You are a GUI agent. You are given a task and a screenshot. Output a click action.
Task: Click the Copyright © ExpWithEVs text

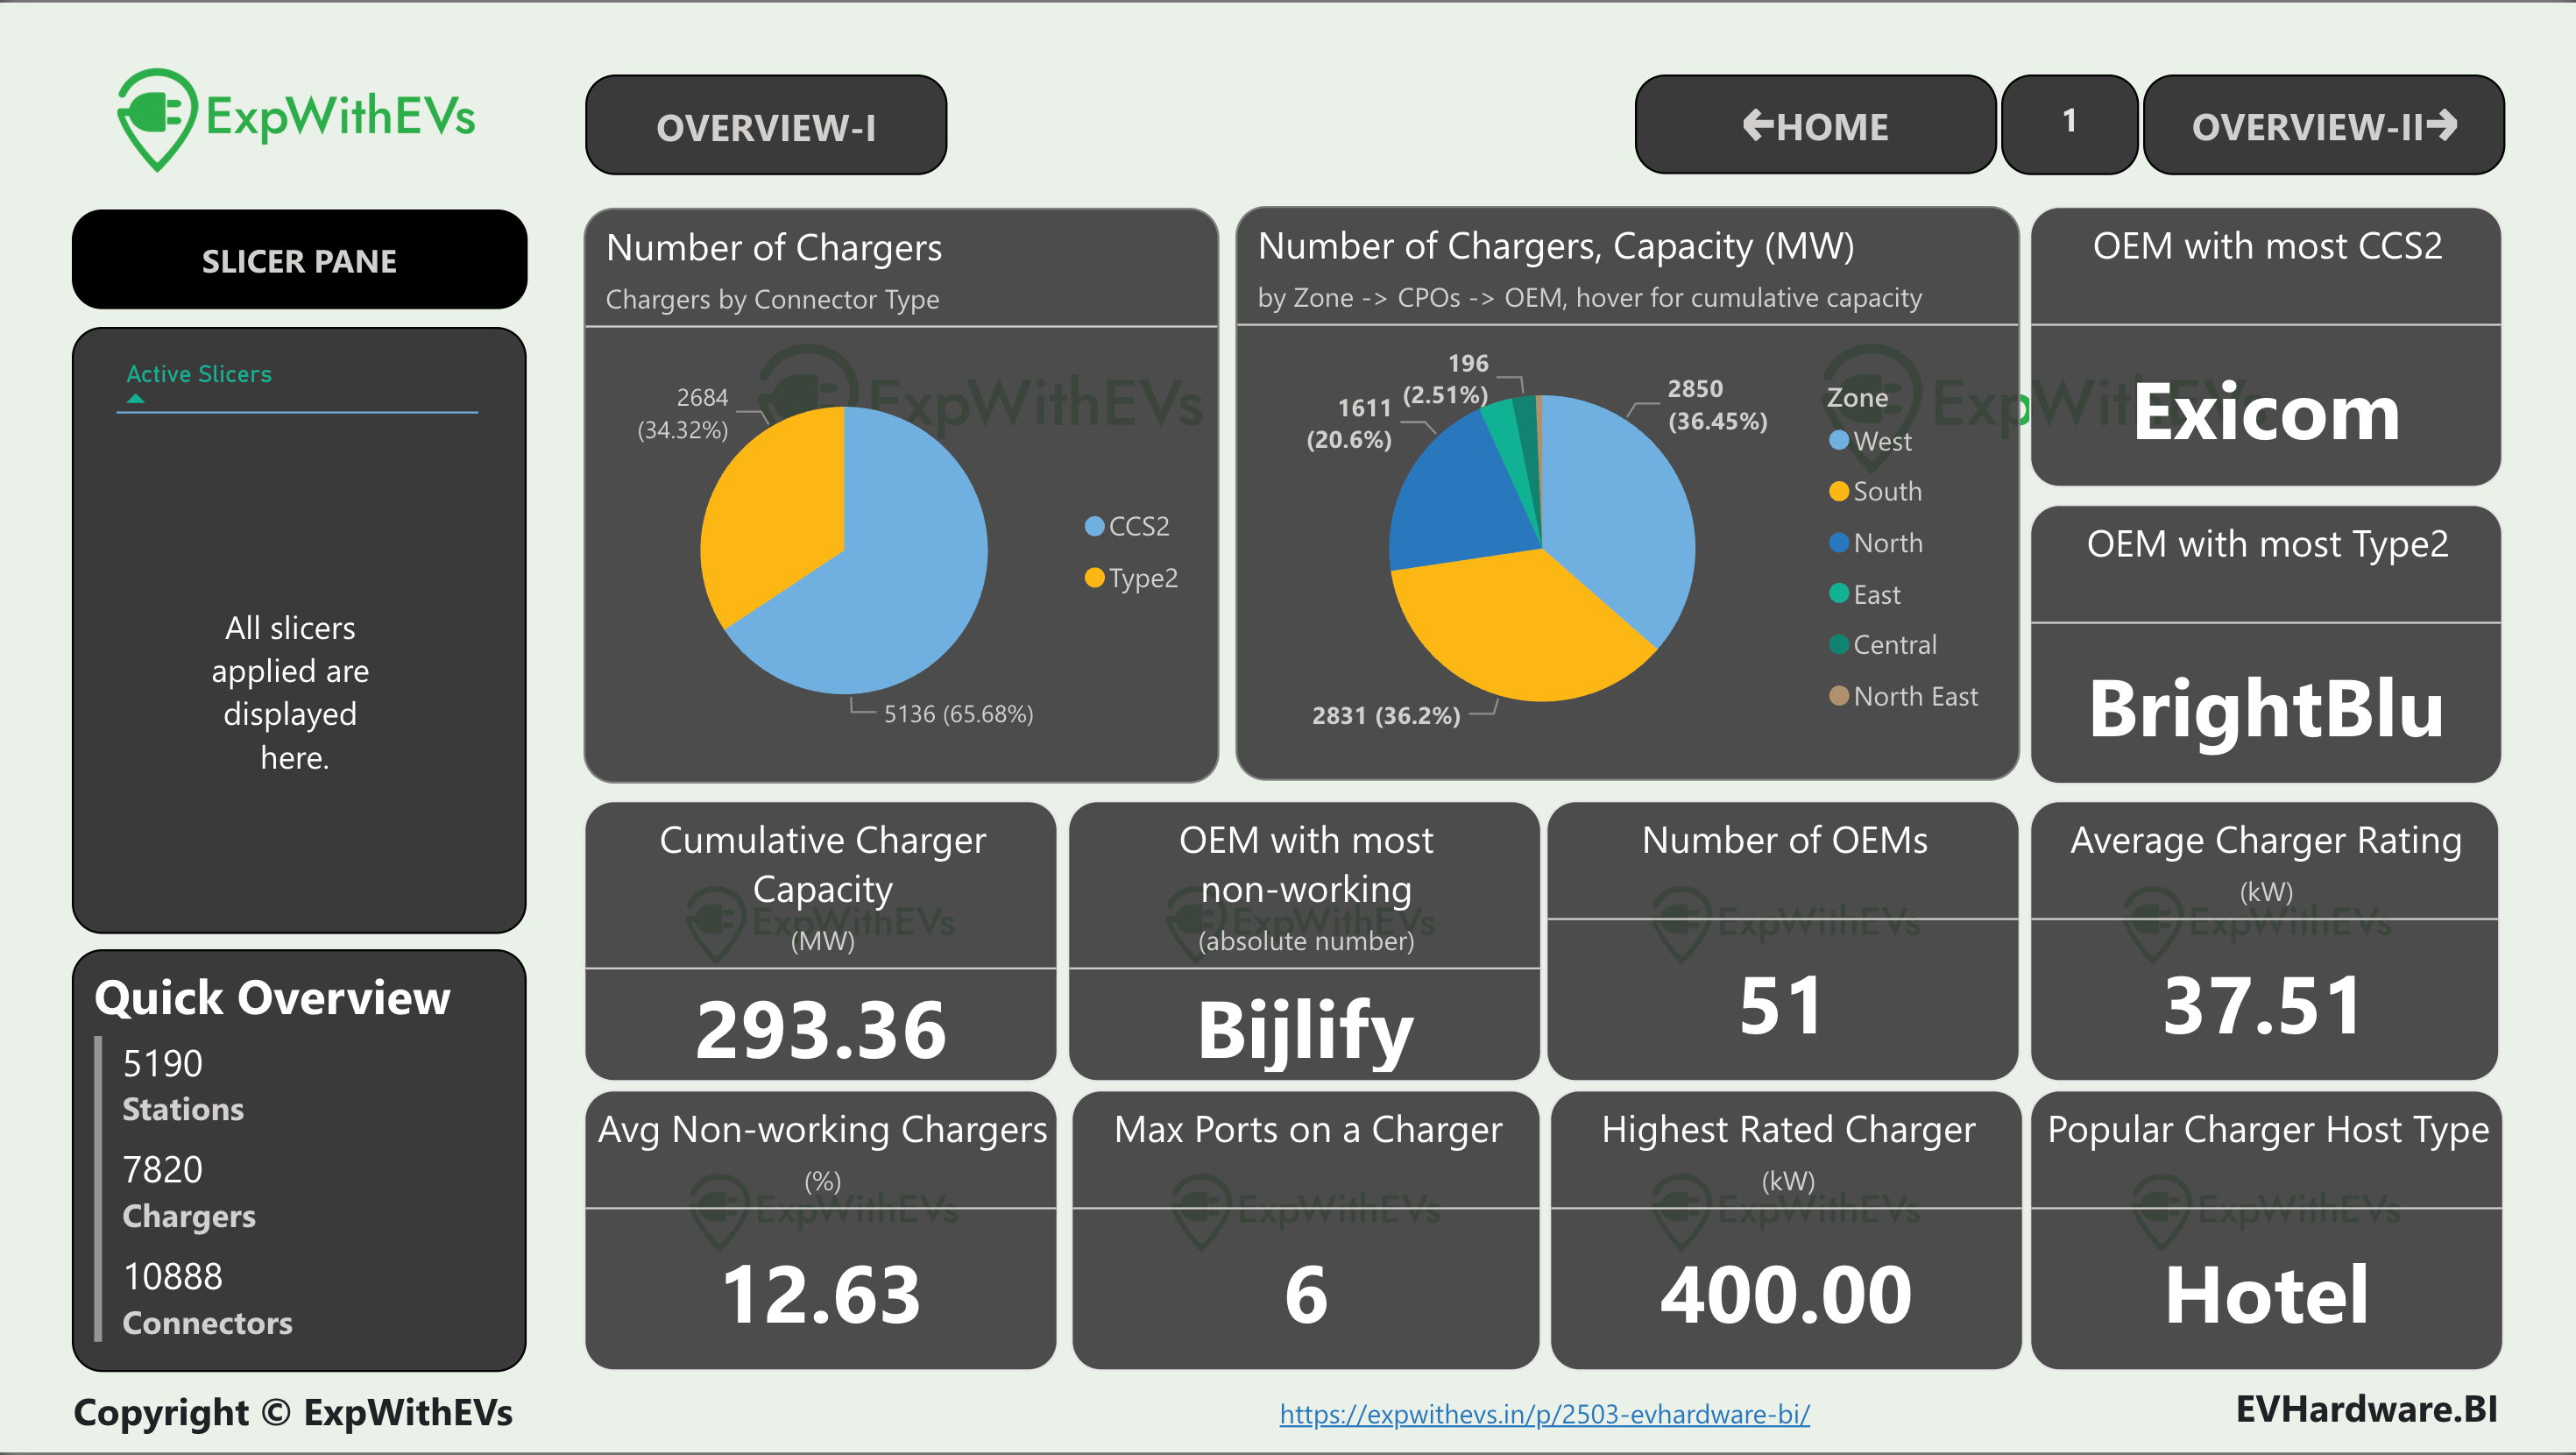(293, 1412)
